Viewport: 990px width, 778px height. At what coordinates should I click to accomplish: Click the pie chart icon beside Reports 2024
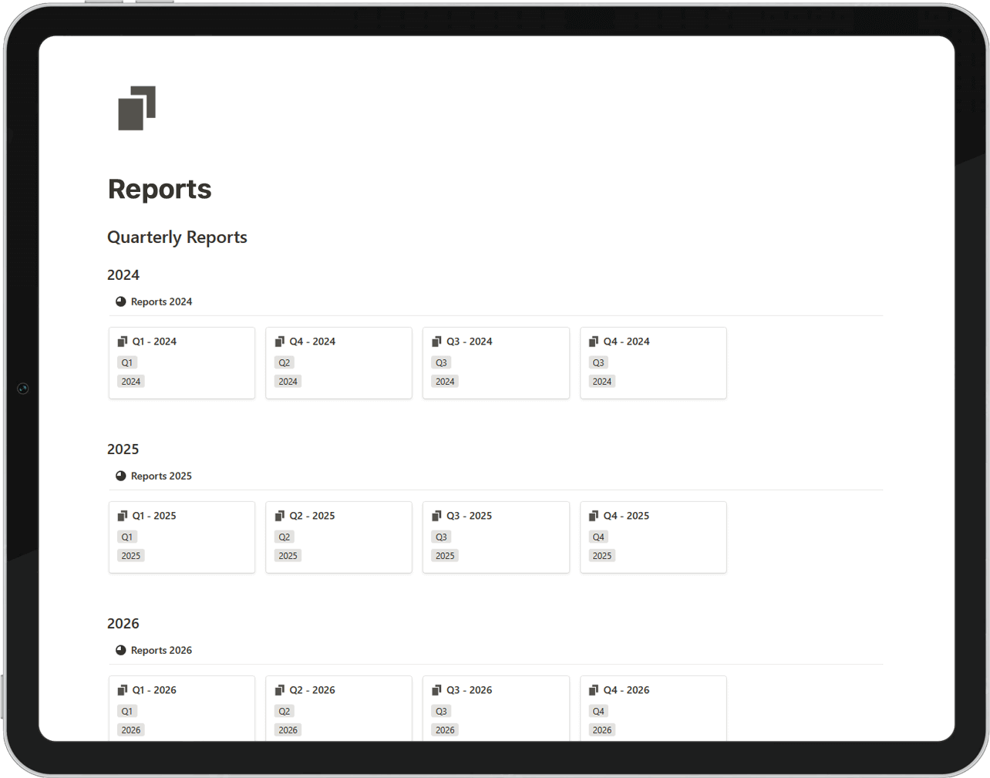pyautogui.click(x=121, y=301)
